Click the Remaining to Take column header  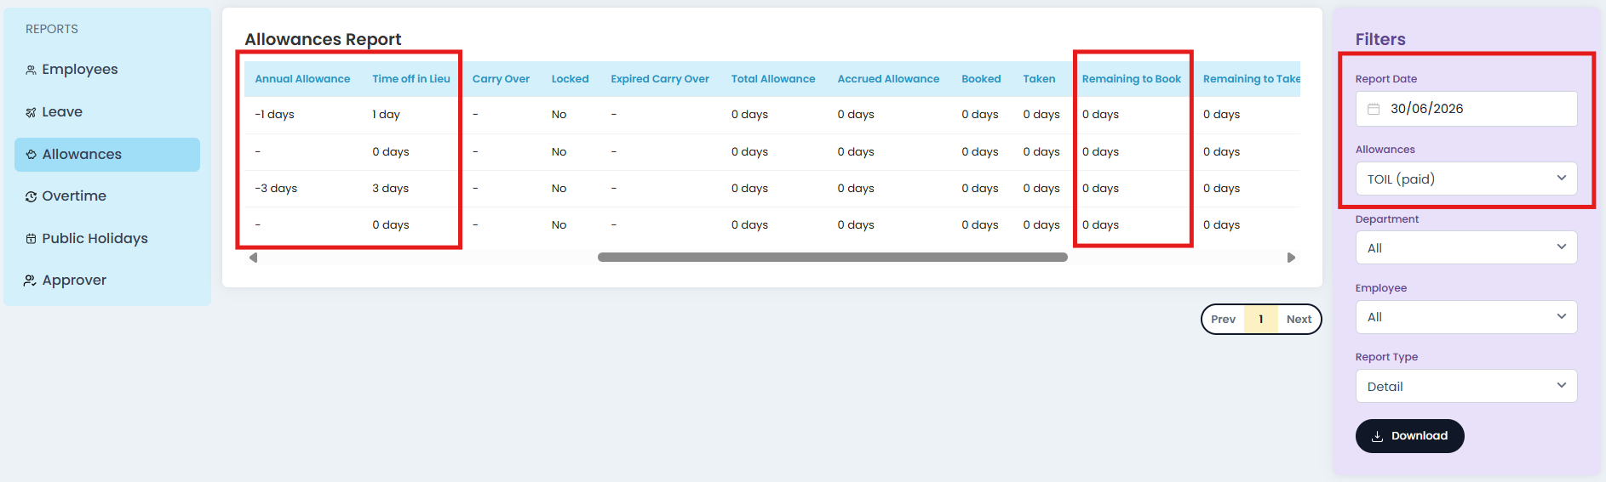tap(1251, 79)
